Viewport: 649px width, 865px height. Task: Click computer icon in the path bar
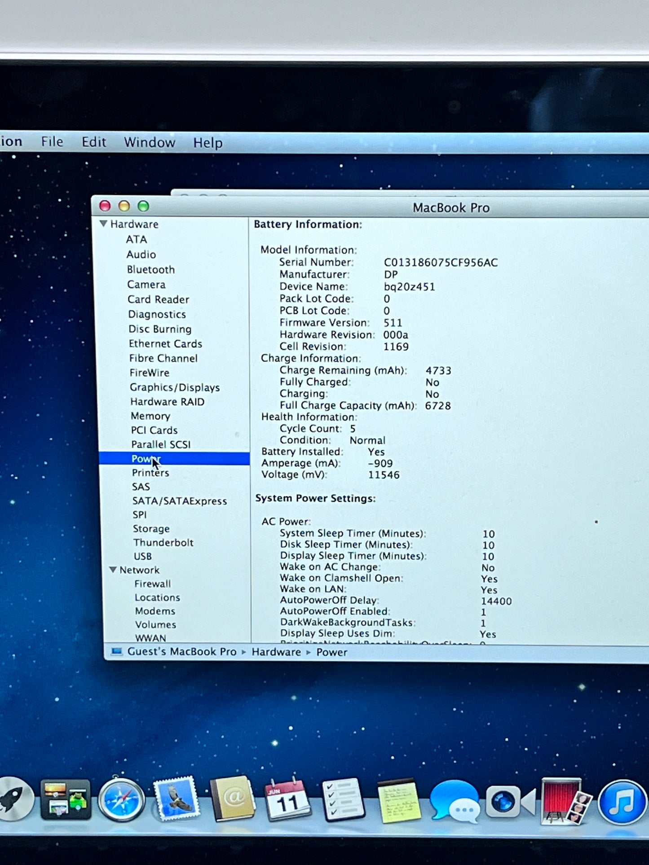tap(117, 651)
